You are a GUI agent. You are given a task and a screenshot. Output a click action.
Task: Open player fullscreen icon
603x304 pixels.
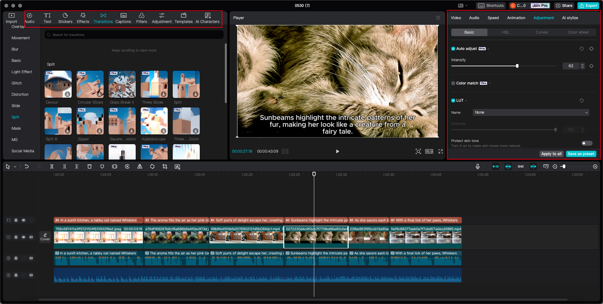click(440, 151)
